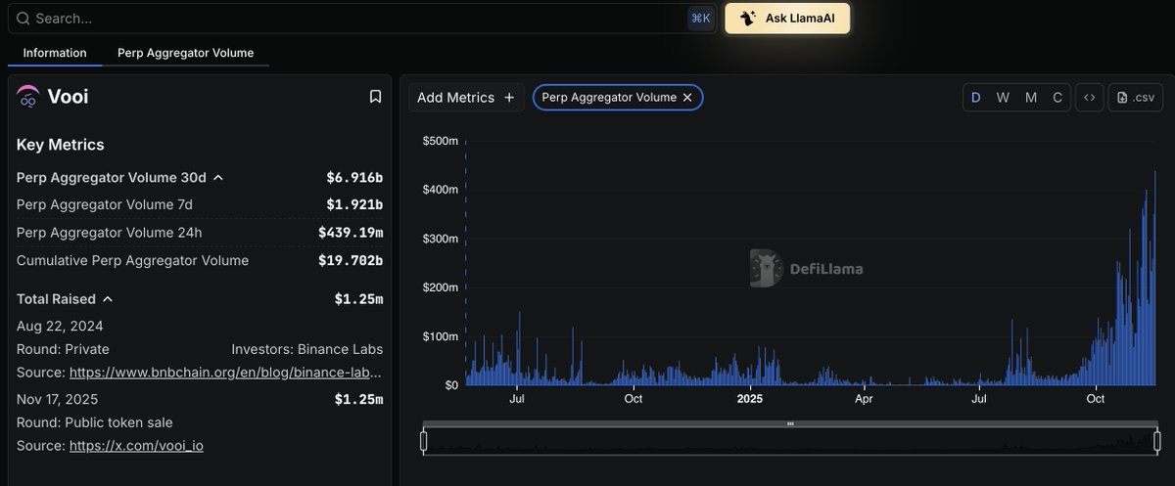The width and height of the screenshot is (1175, 486).
Task: Click left handle of range slider
Action: [424, 441]
